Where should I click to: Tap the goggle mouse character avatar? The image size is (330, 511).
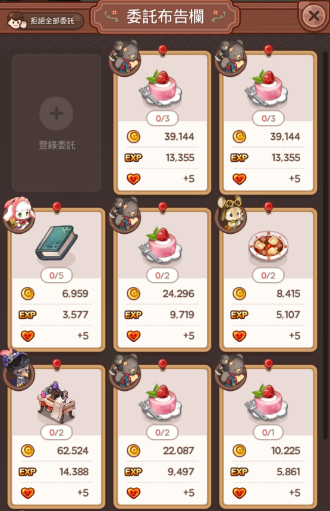(231, 214)
